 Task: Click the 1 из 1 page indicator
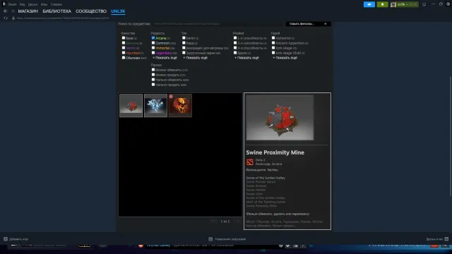pyautogui.click(x=225, y=222)
